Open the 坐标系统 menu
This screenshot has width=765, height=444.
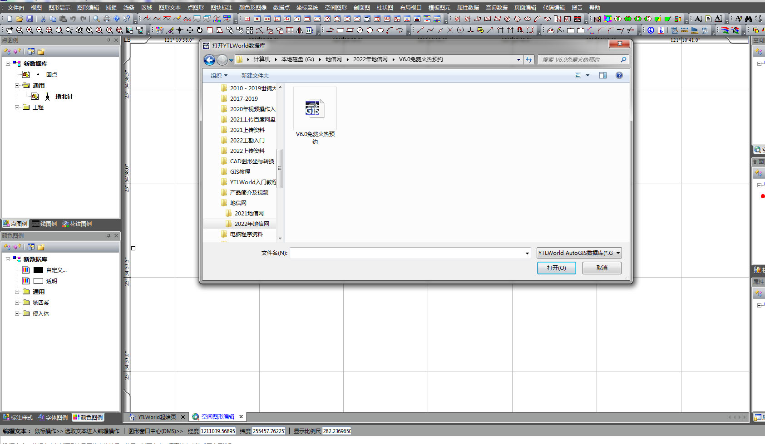tap(307, 8)
